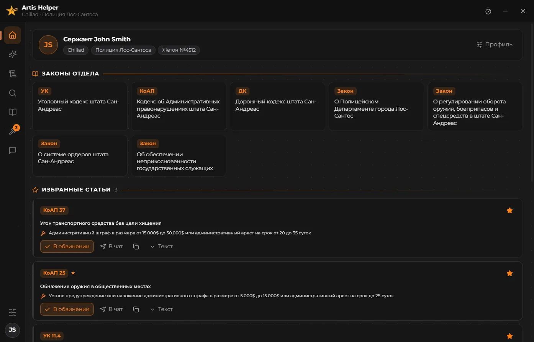Open the gavel icon with badge 3
Viewport: 534px width, 342px height.
point(13,131)
